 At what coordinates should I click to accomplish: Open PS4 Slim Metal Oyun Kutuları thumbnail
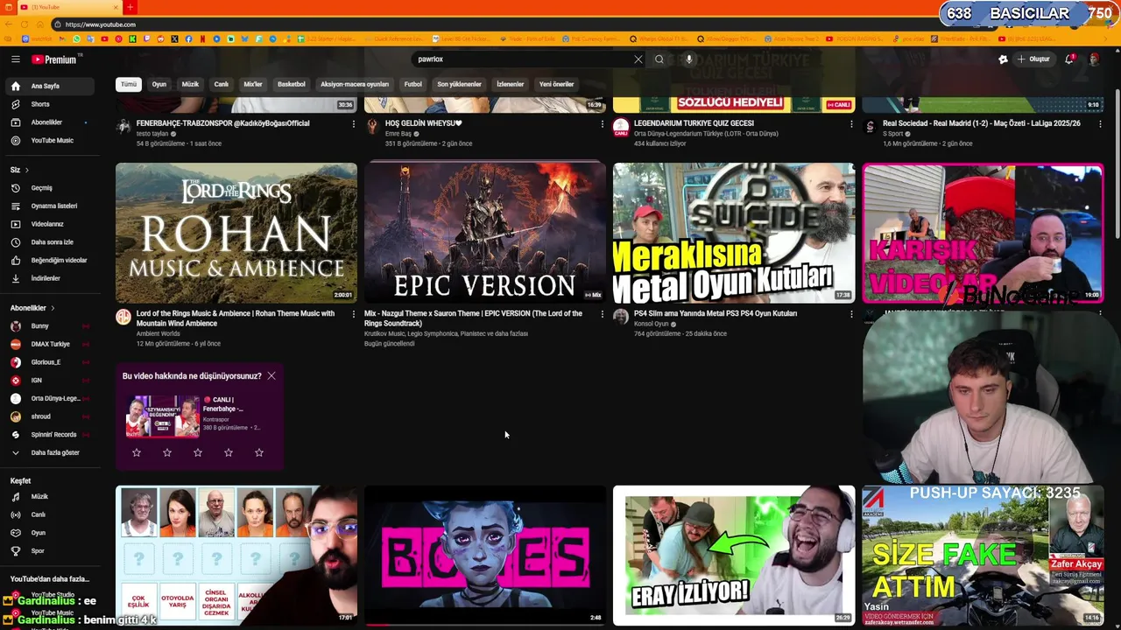(x=734, y=232)
